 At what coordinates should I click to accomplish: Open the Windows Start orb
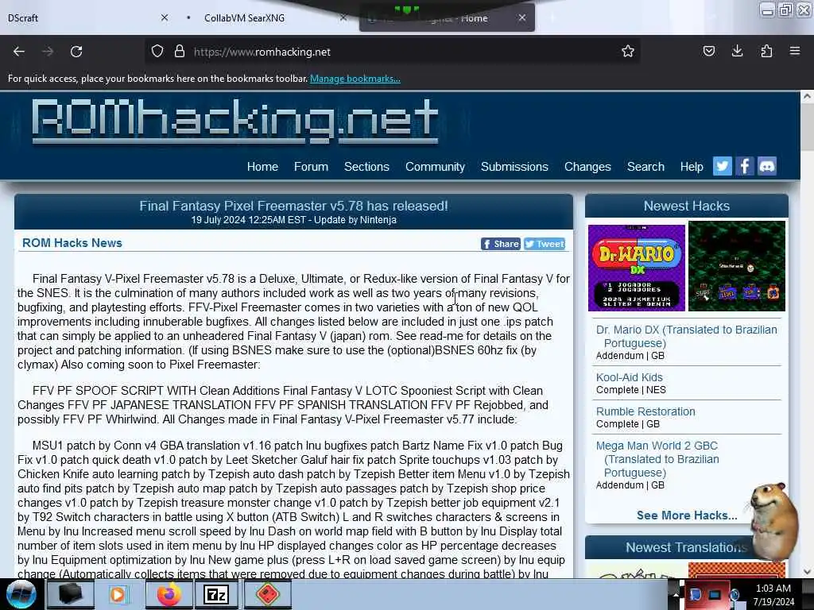21,594
